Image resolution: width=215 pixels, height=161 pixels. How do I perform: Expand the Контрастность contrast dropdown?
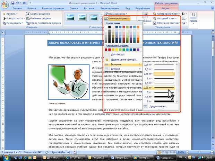pos(14,18)
